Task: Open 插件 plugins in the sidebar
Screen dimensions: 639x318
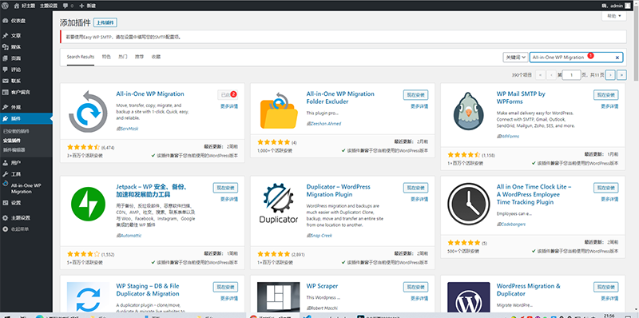Action: (26, 118)
